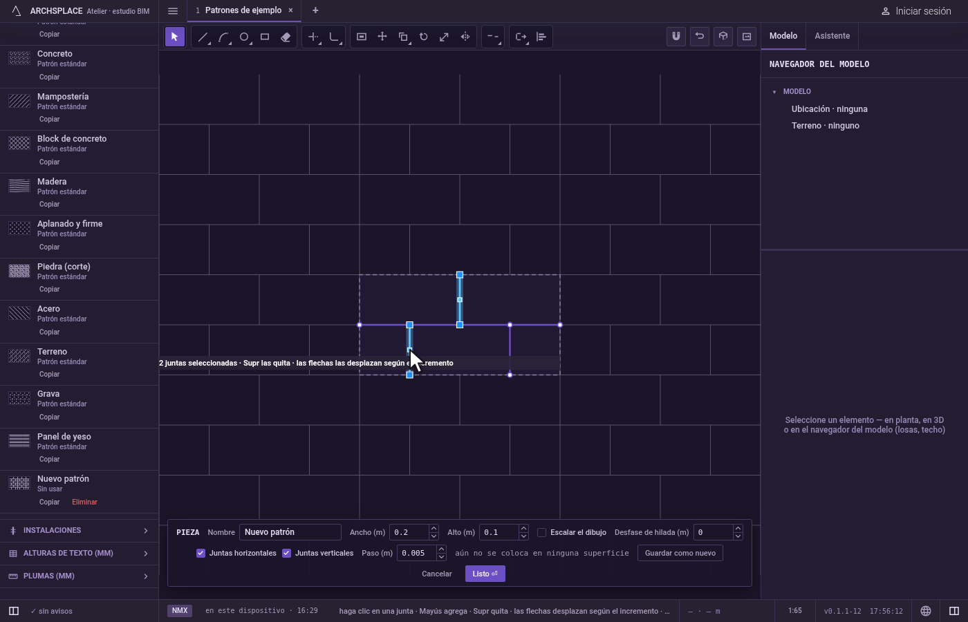
Task: Click Iniciar sesión
Action: (916, 11)
